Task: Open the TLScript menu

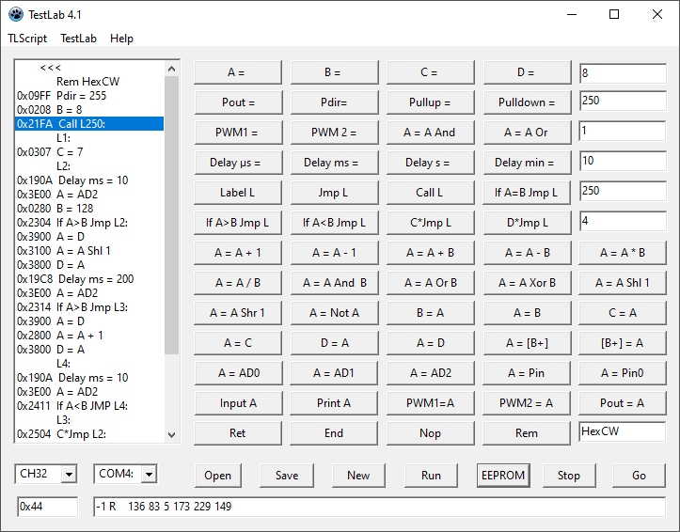Action: pos(27,39)
